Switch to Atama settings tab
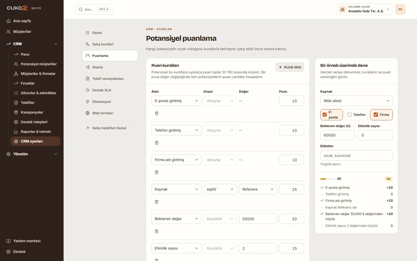The image size is (417, 261). (110, 67)
